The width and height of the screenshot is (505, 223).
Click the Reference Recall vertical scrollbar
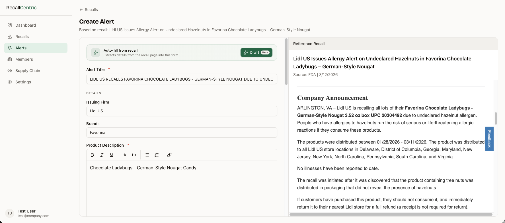click(x=496, y=118)
